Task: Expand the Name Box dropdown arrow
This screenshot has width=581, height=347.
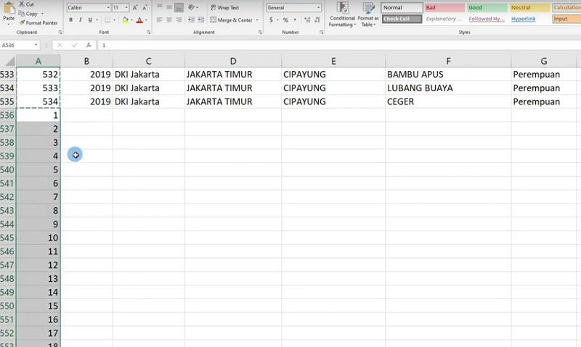Action: tap(36, 45)
